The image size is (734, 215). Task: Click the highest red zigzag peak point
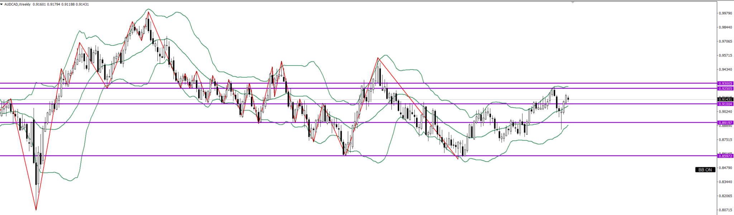pyautogui.click(x=148, y=12)
